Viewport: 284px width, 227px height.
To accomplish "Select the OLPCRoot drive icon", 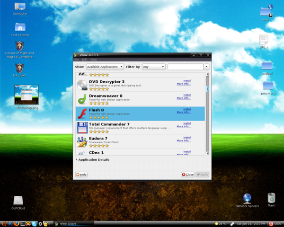I will pyautogui.click(x=18, y=201).
